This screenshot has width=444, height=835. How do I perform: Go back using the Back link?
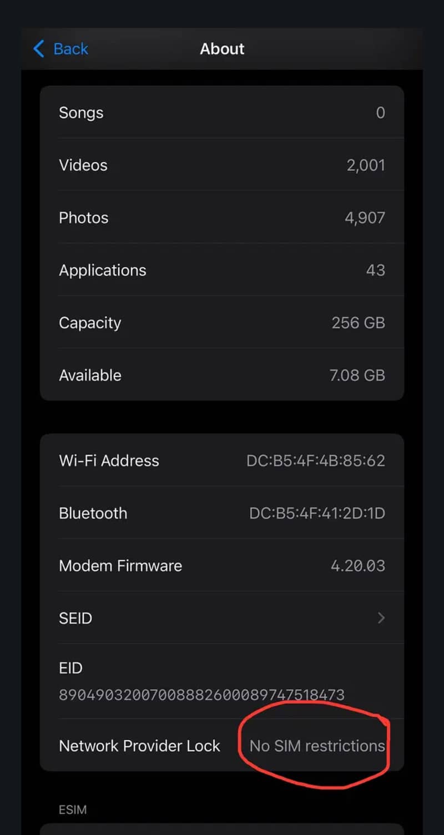pos(70,49)
